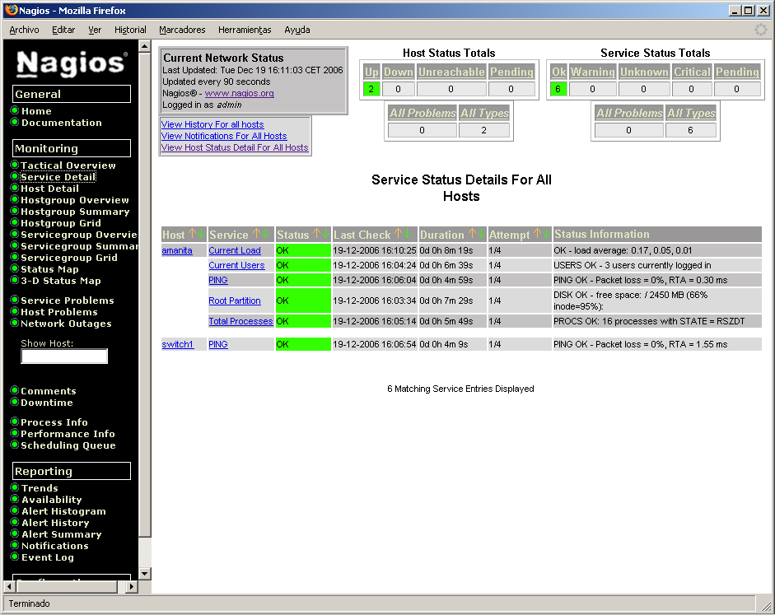The height and width of the screenshot is (615, 775).
Task: Open Network Outages in the sidebar
Action: pyautogui.click(x=66, y=324)
